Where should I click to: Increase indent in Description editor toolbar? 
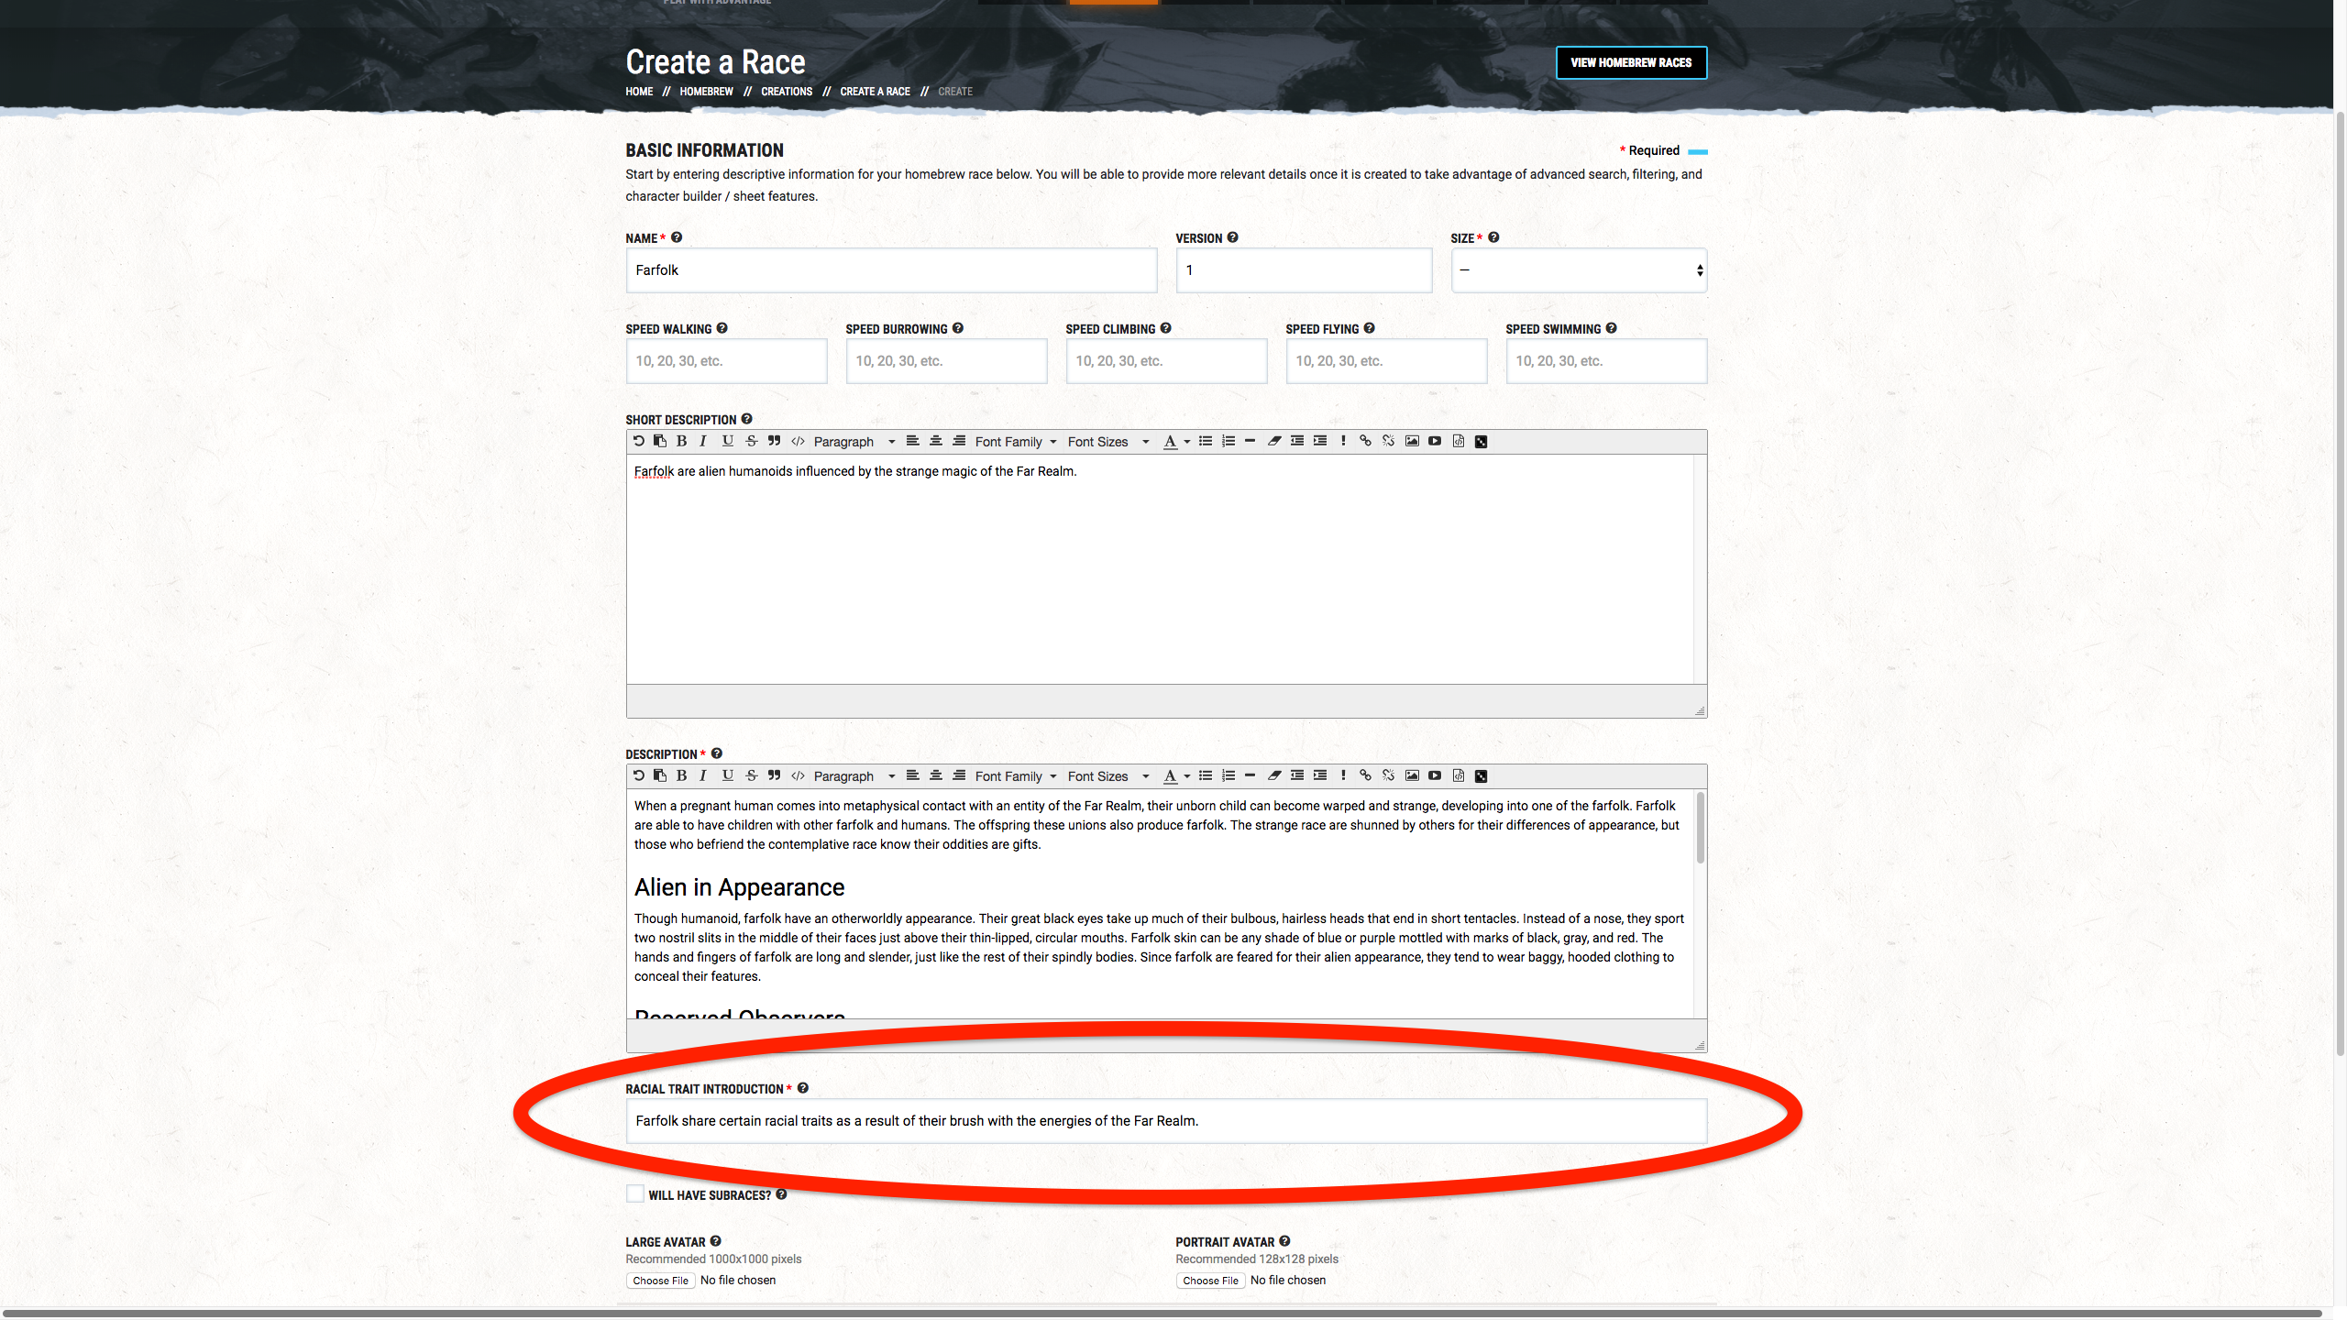1320,775
